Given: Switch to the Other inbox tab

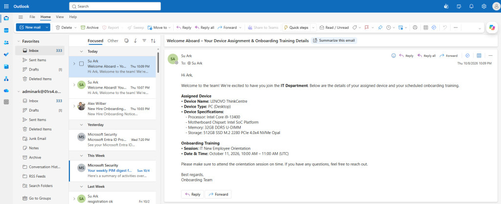Looking at the screenshot, I should (113, 41).
